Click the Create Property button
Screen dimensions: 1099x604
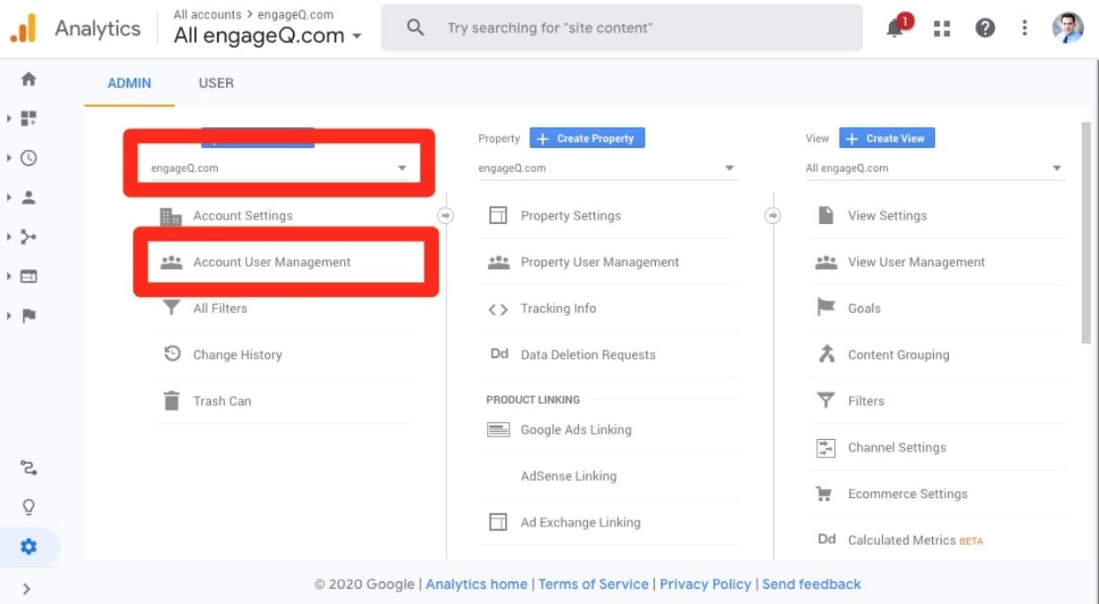(x=587, y=138)
